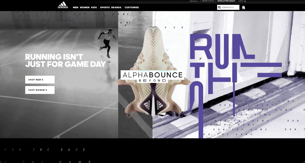Click the Shop Women's button
Viewport: 305px width, 163px height.
point(40,90)
